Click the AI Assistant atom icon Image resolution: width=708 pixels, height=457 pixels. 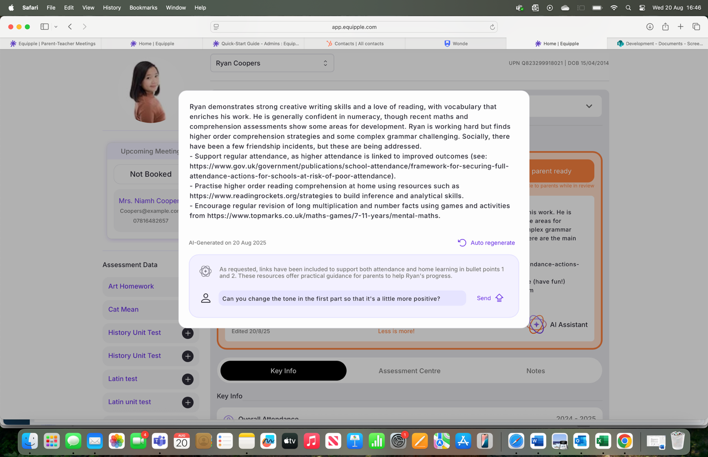(536, 324)
